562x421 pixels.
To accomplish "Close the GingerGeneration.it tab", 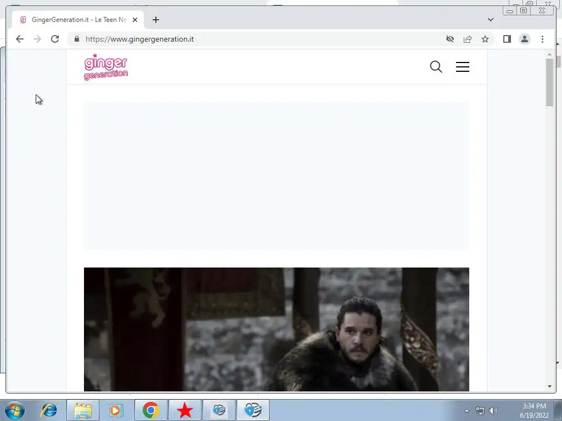I will coord(135,20).
